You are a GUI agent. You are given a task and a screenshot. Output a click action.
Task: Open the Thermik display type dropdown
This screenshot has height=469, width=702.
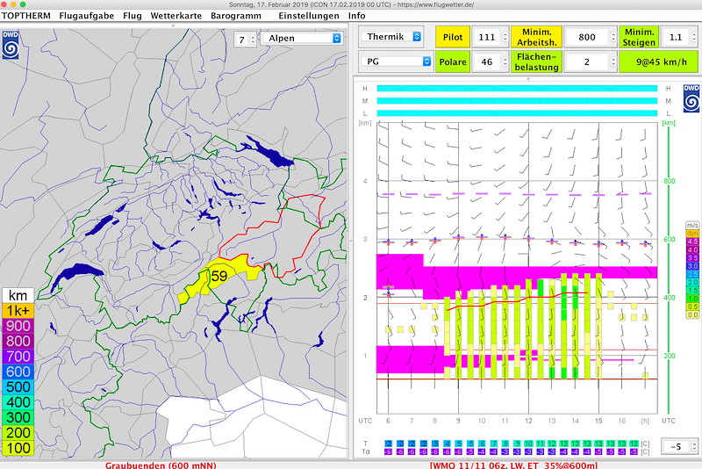pyautogui.click(x=391, y=37)
